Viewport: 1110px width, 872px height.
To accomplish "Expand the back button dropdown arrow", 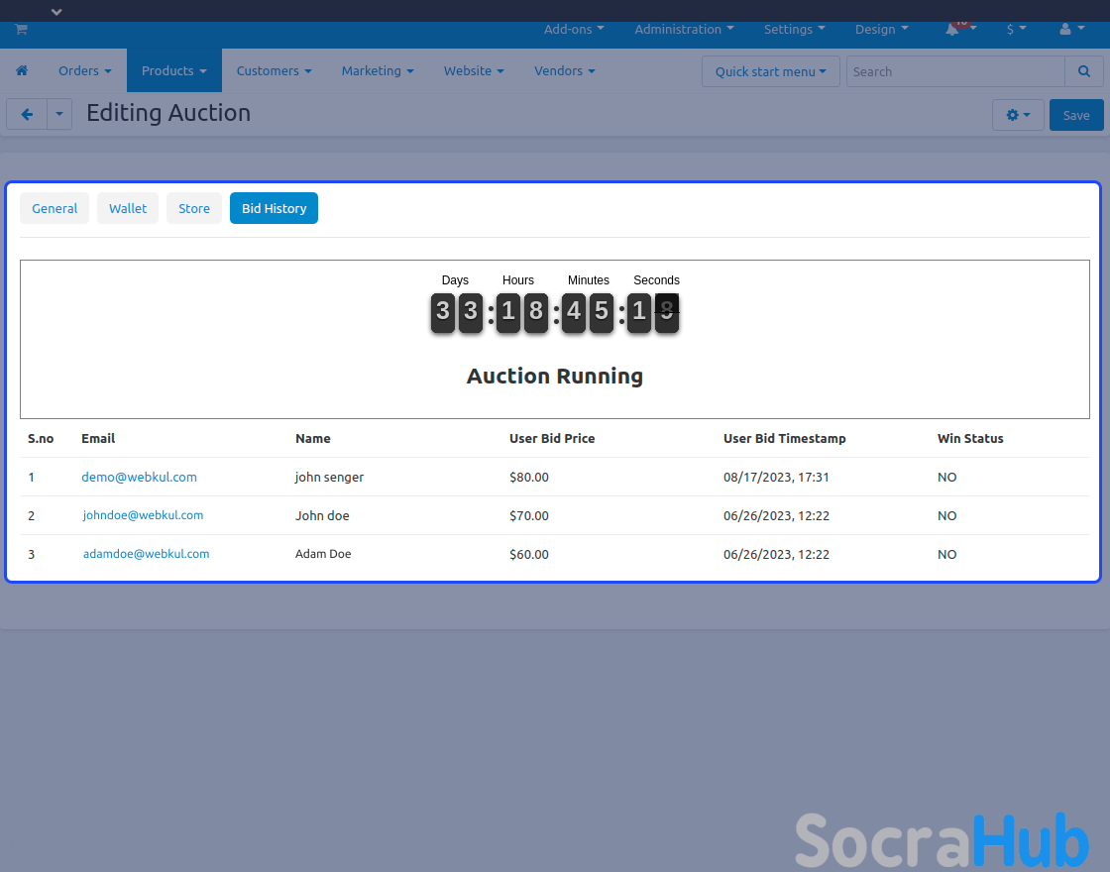I will [x=59, y=114].
